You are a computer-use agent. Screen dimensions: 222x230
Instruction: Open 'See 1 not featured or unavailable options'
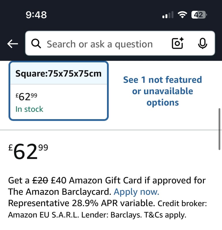(x=162, y=91)
